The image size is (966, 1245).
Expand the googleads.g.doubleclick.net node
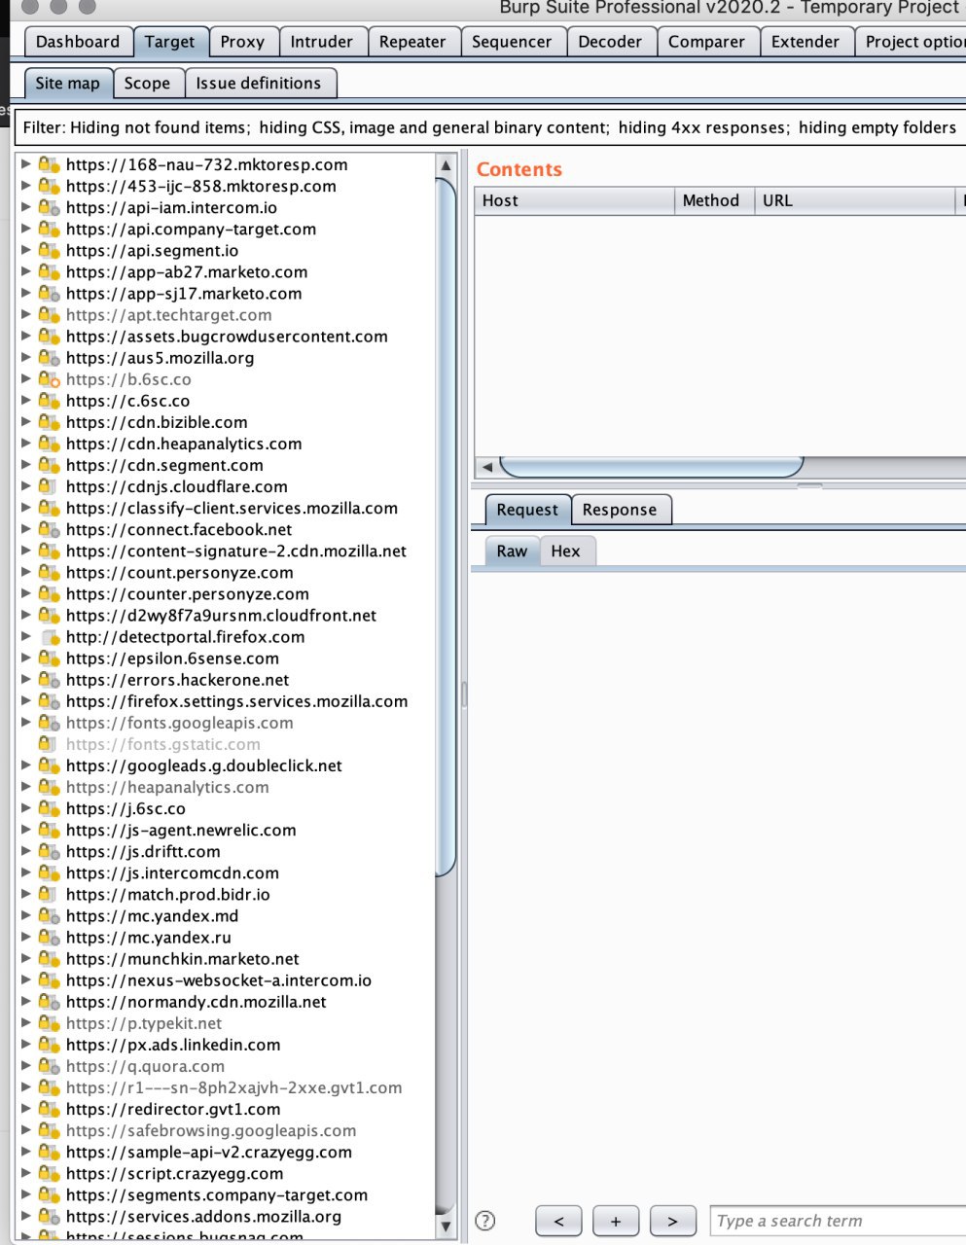tap(26, 765)
